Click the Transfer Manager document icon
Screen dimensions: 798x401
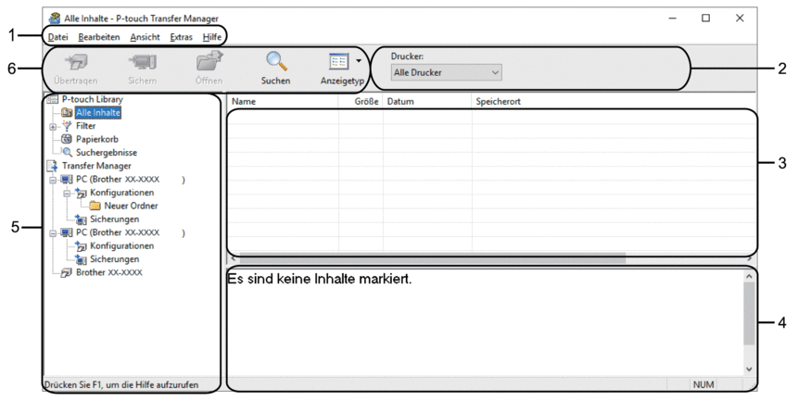pos(53,166)
